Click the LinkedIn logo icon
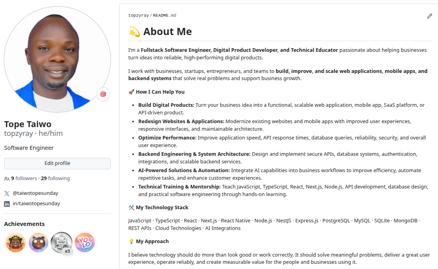 [7, 204]
